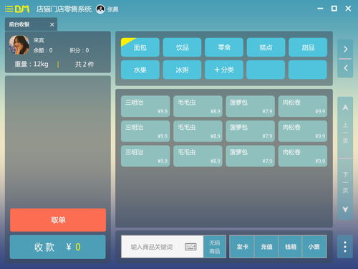Add 毛毛虫 from the bottom product row
Image resolution: width=358 pixels, height=269 pixels.
pos(198,156)
